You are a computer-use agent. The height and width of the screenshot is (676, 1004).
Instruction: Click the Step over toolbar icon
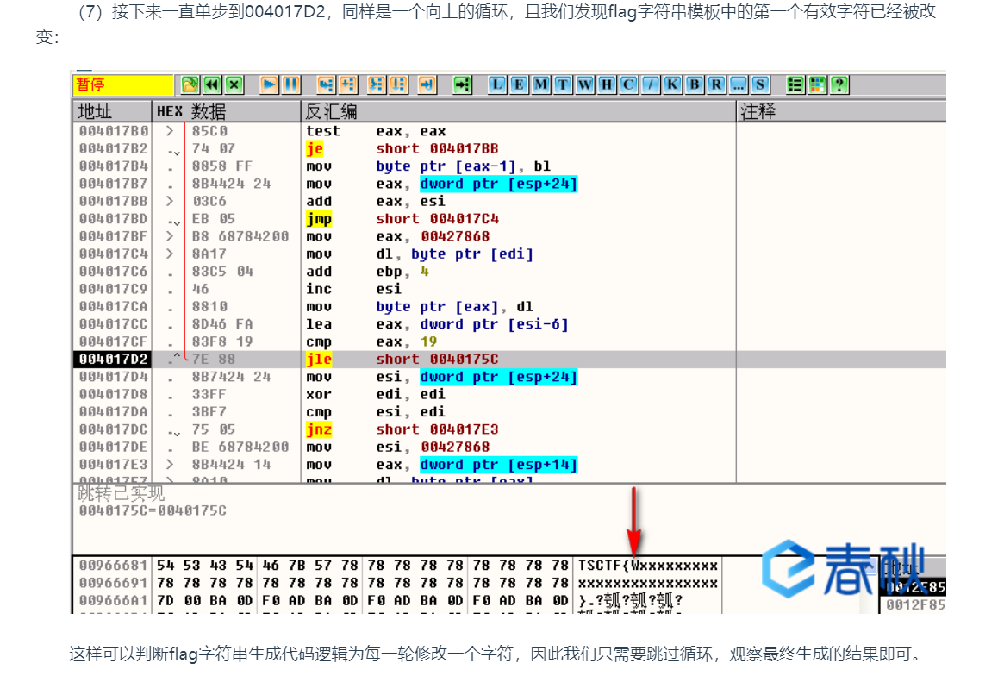pos(347,84)
